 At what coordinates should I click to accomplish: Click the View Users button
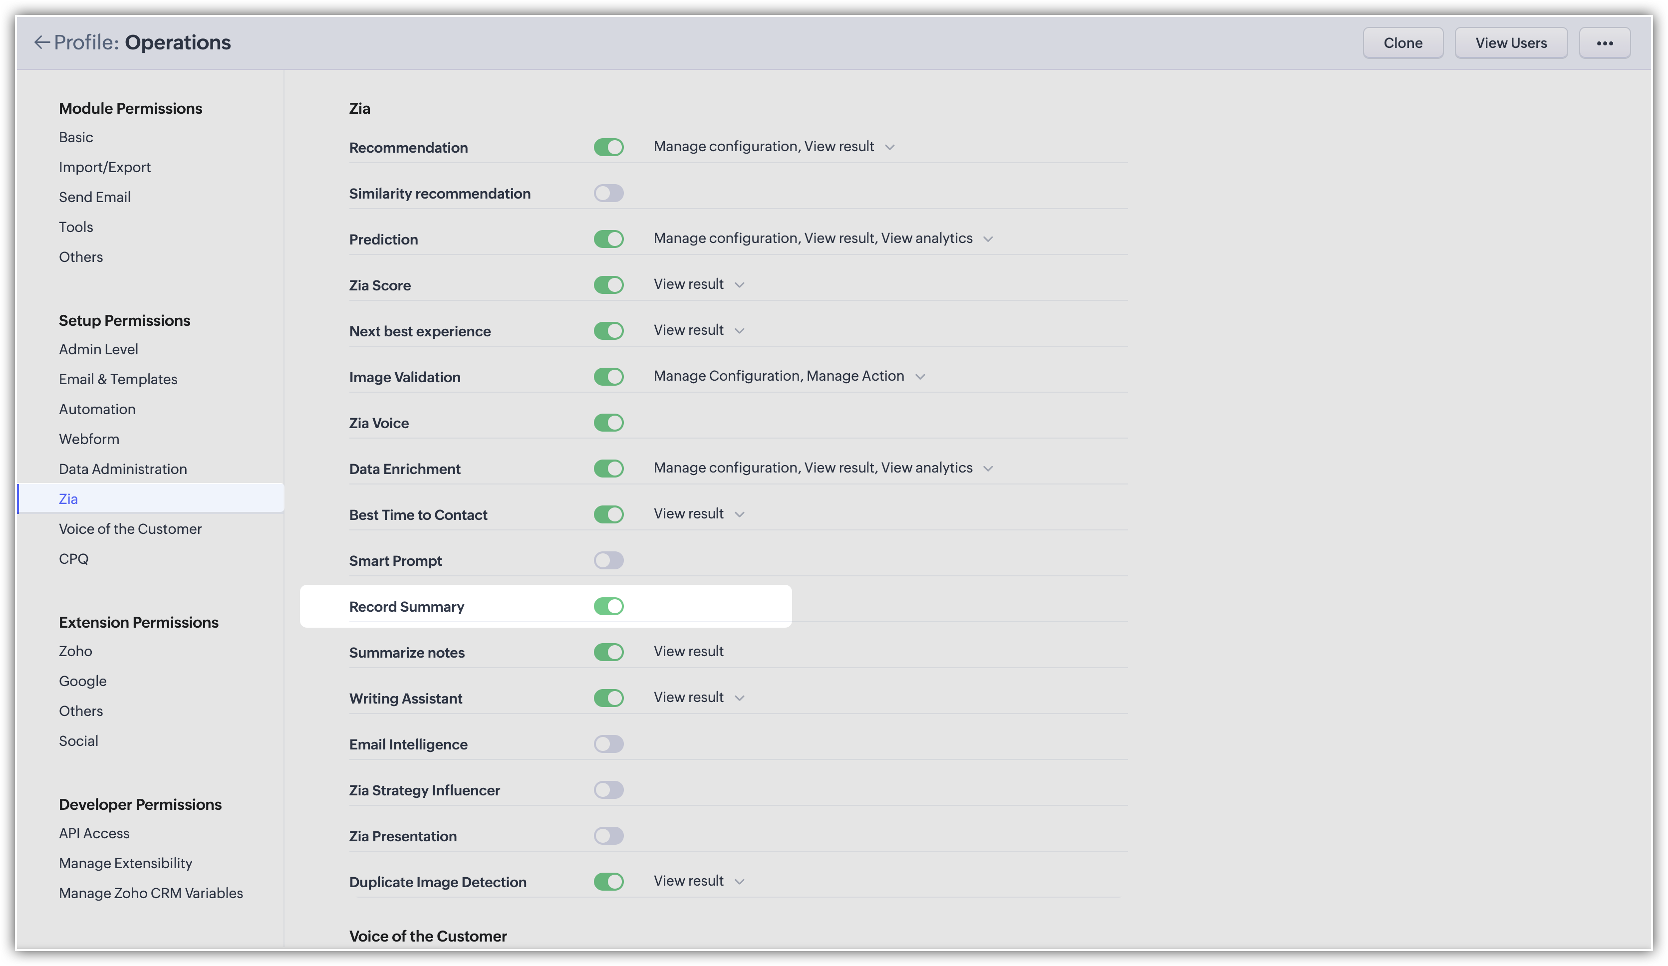click(x=1510, y=43)
